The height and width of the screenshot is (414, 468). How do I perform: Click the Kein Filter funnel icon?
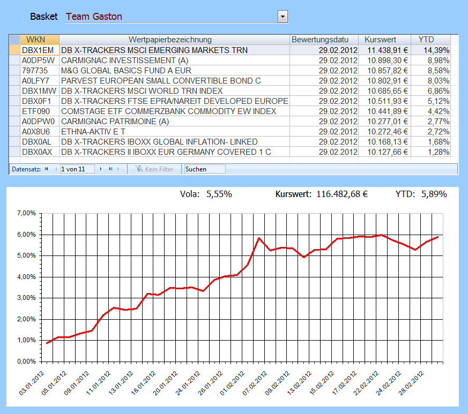139,169
